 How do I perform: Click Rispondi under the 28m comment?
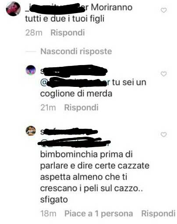coord(67,32)
